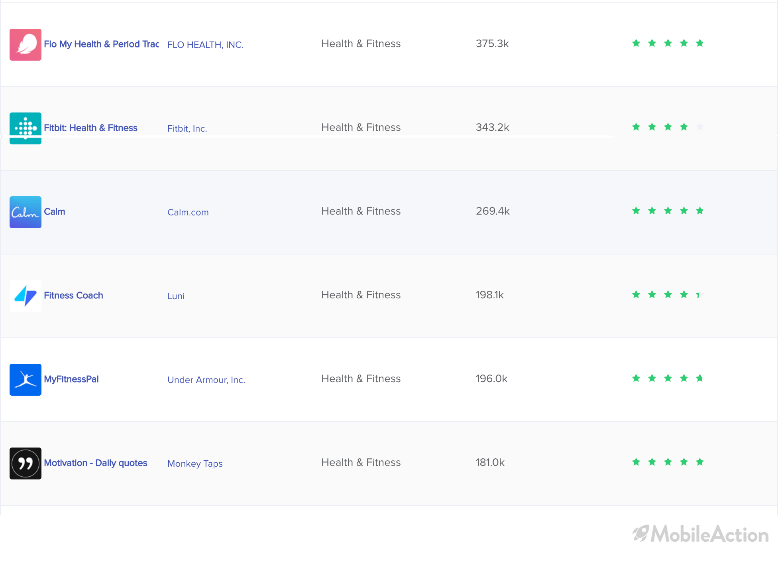The image size is (778, 564).
Task: Click the star rating in Fitness Coach row
Action: click(668, 294)
